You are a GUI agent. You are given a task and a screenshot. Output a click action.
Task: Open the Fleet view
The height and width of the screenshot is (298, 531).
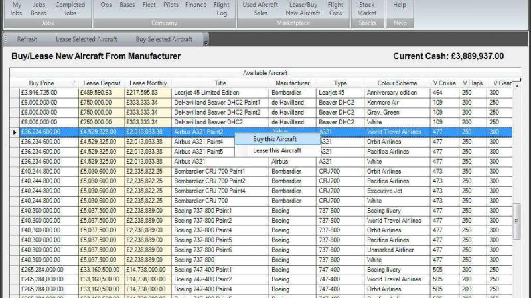(x=149, y=5)
